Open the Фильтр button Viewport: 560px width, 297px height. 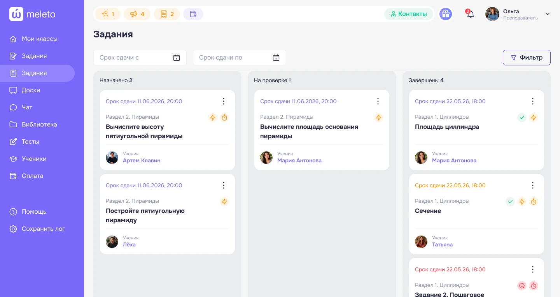coord(527,58)
